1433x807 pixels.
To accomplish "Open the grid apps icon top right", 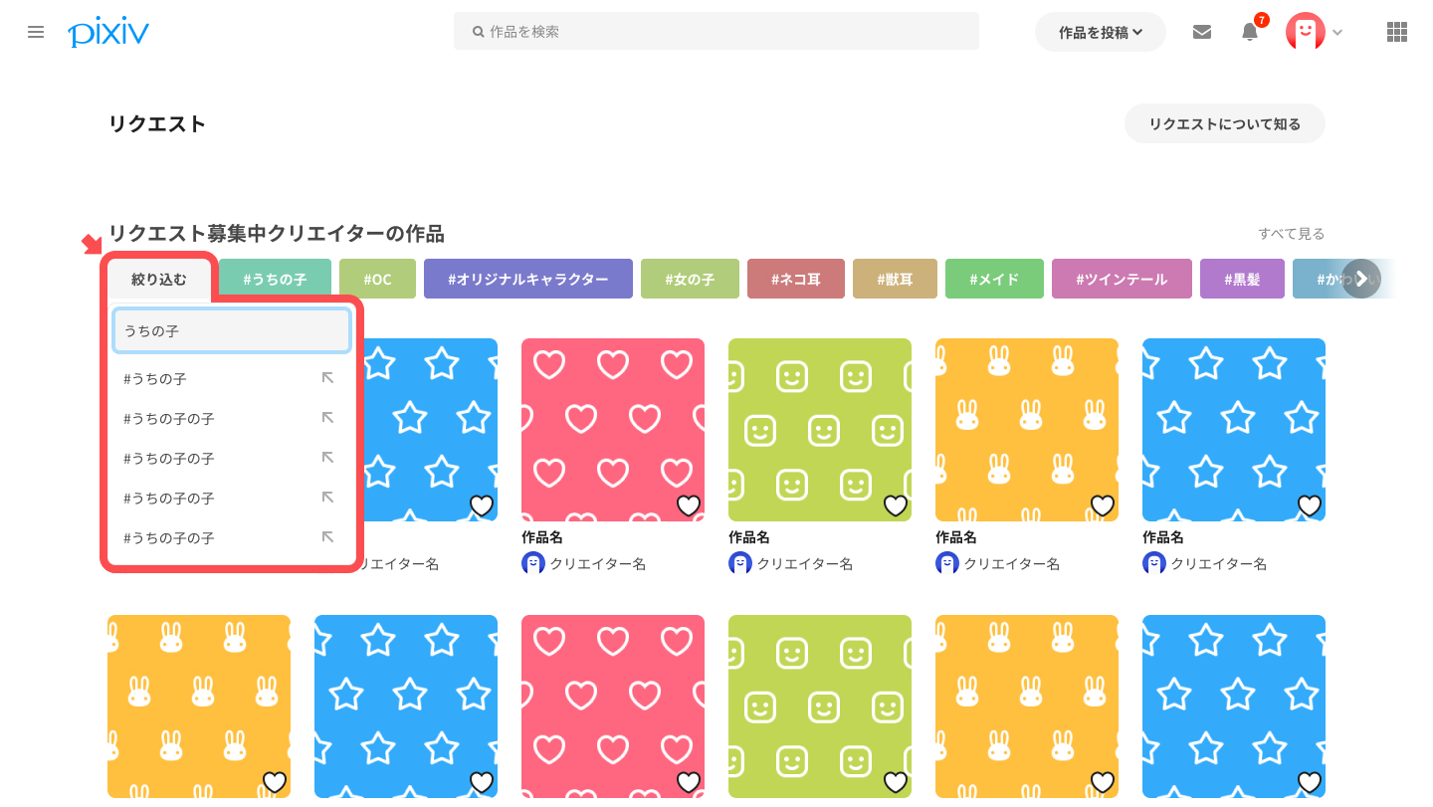I will click(1396, 32).
